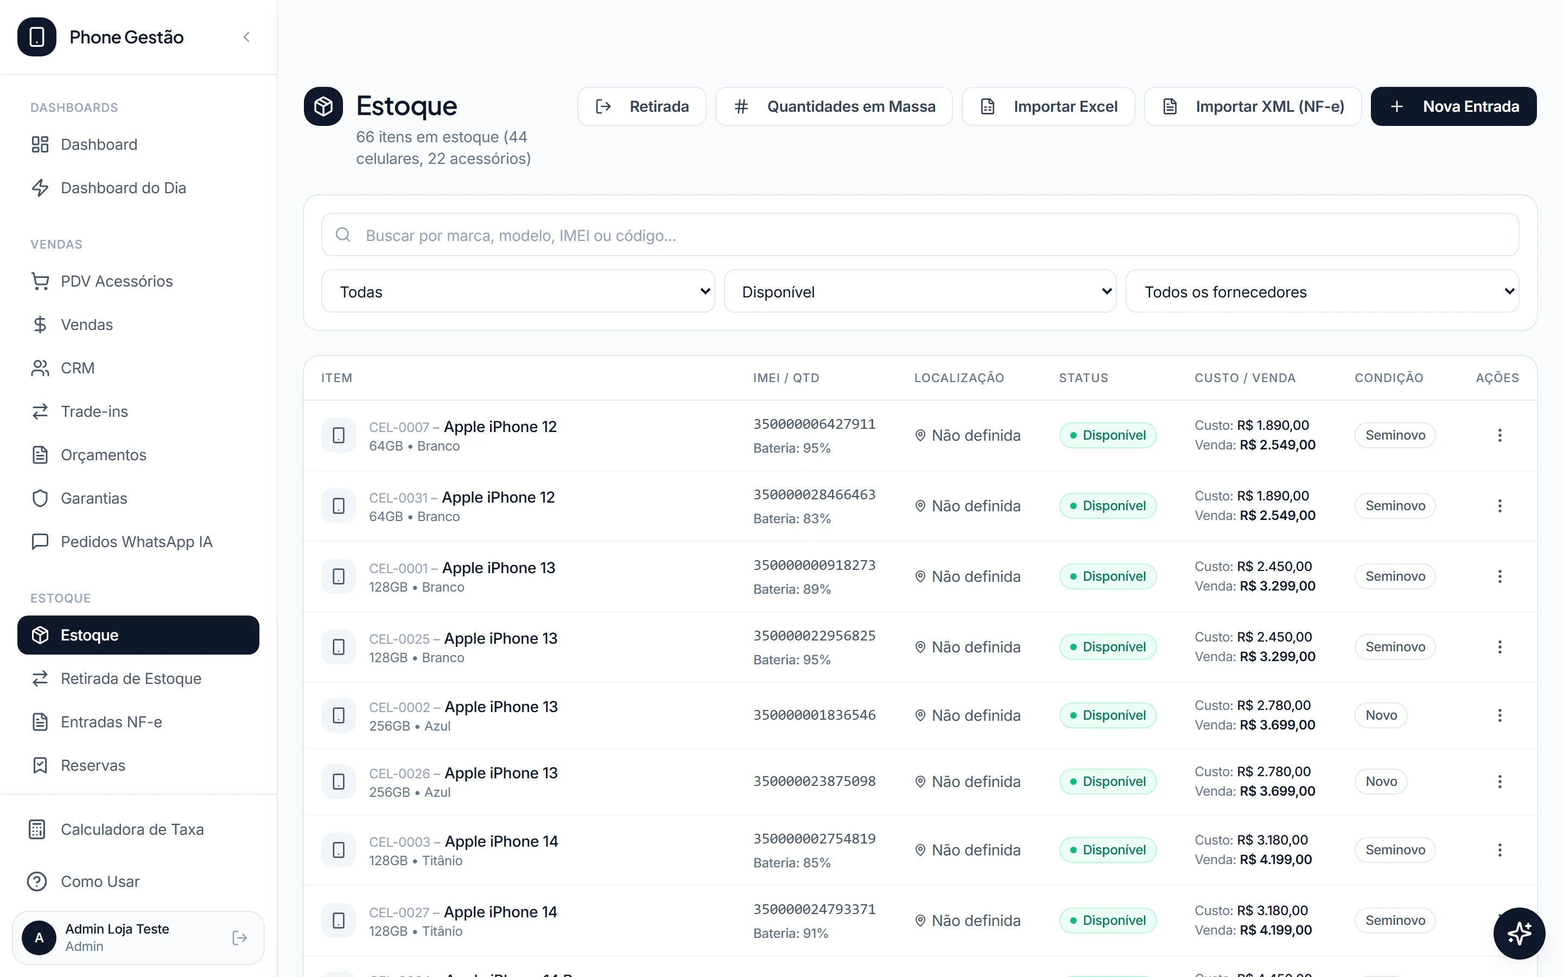The width and height of the screenshot is (1563, 977).
Task: Click the Novo badge for CEL-0002
Action: tap(1381, 715)
